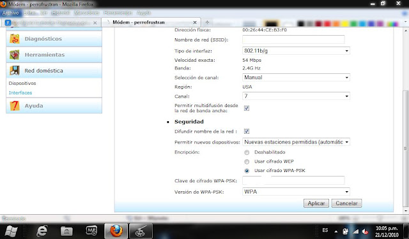
Task: Open the Diagnósticos section icon
Action: pos(15,39)
